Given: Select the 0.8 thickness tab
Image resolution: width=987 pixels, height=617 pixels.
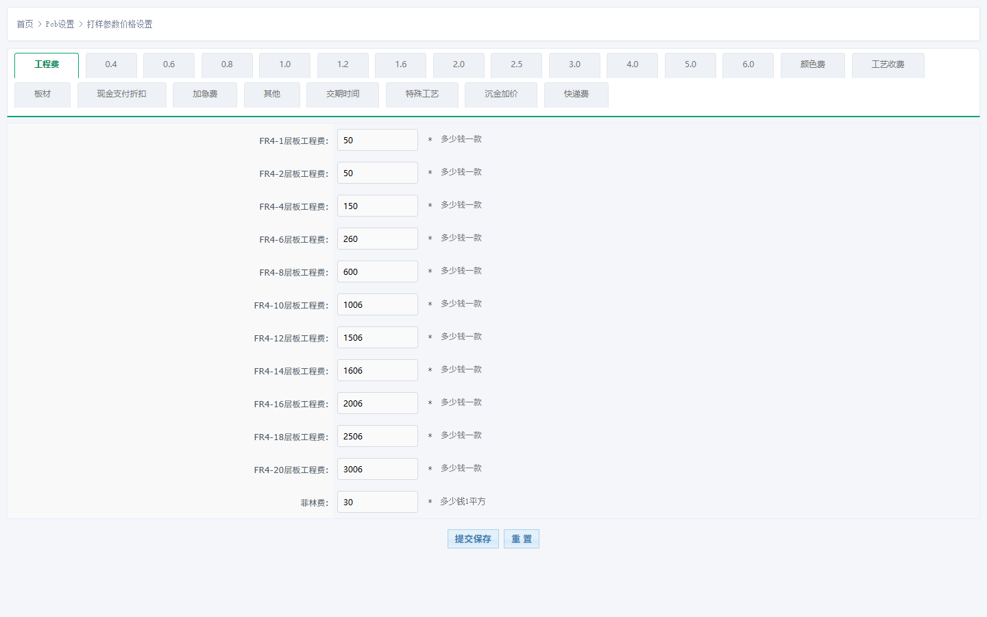Looking at the screenshot, I should pyautogui.click(x=227, y=65).
